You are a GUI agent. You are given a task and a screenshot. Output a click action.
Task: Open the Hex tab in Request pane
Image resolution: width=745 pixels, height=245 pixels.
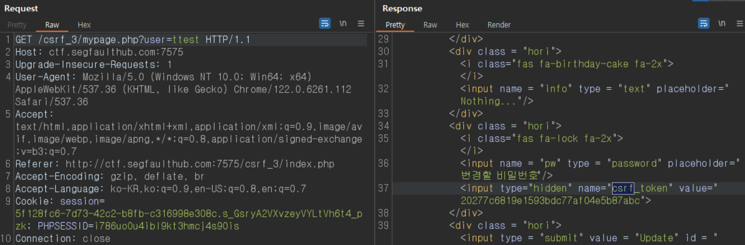coord(84,25)
